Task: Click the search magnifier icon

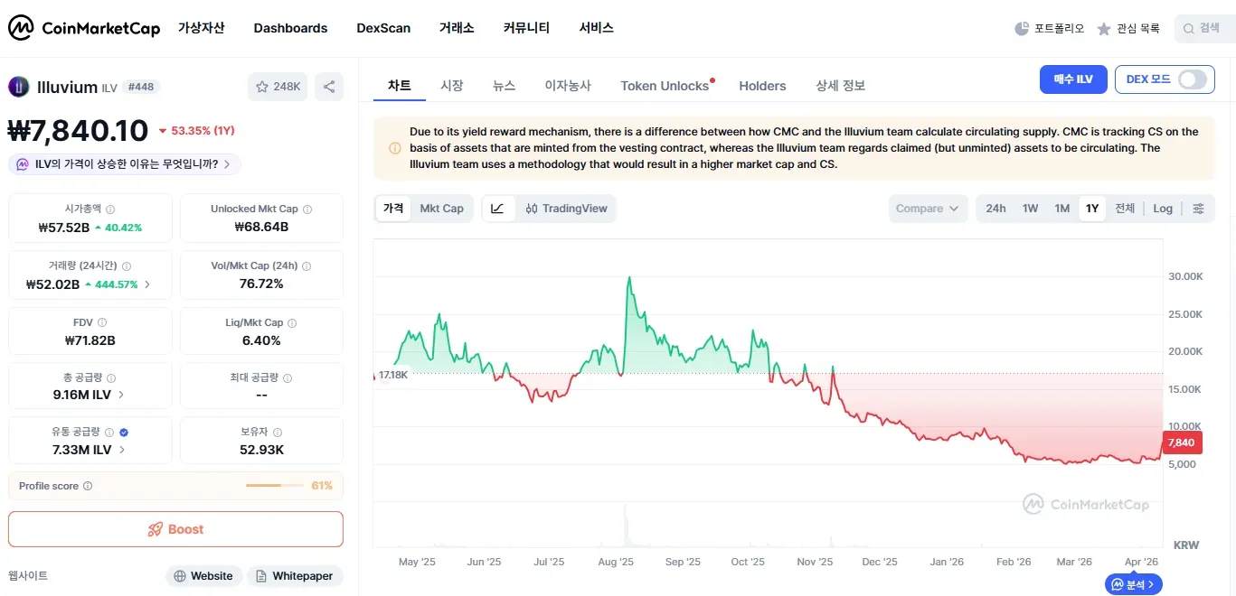Action: coord(1189,29)
